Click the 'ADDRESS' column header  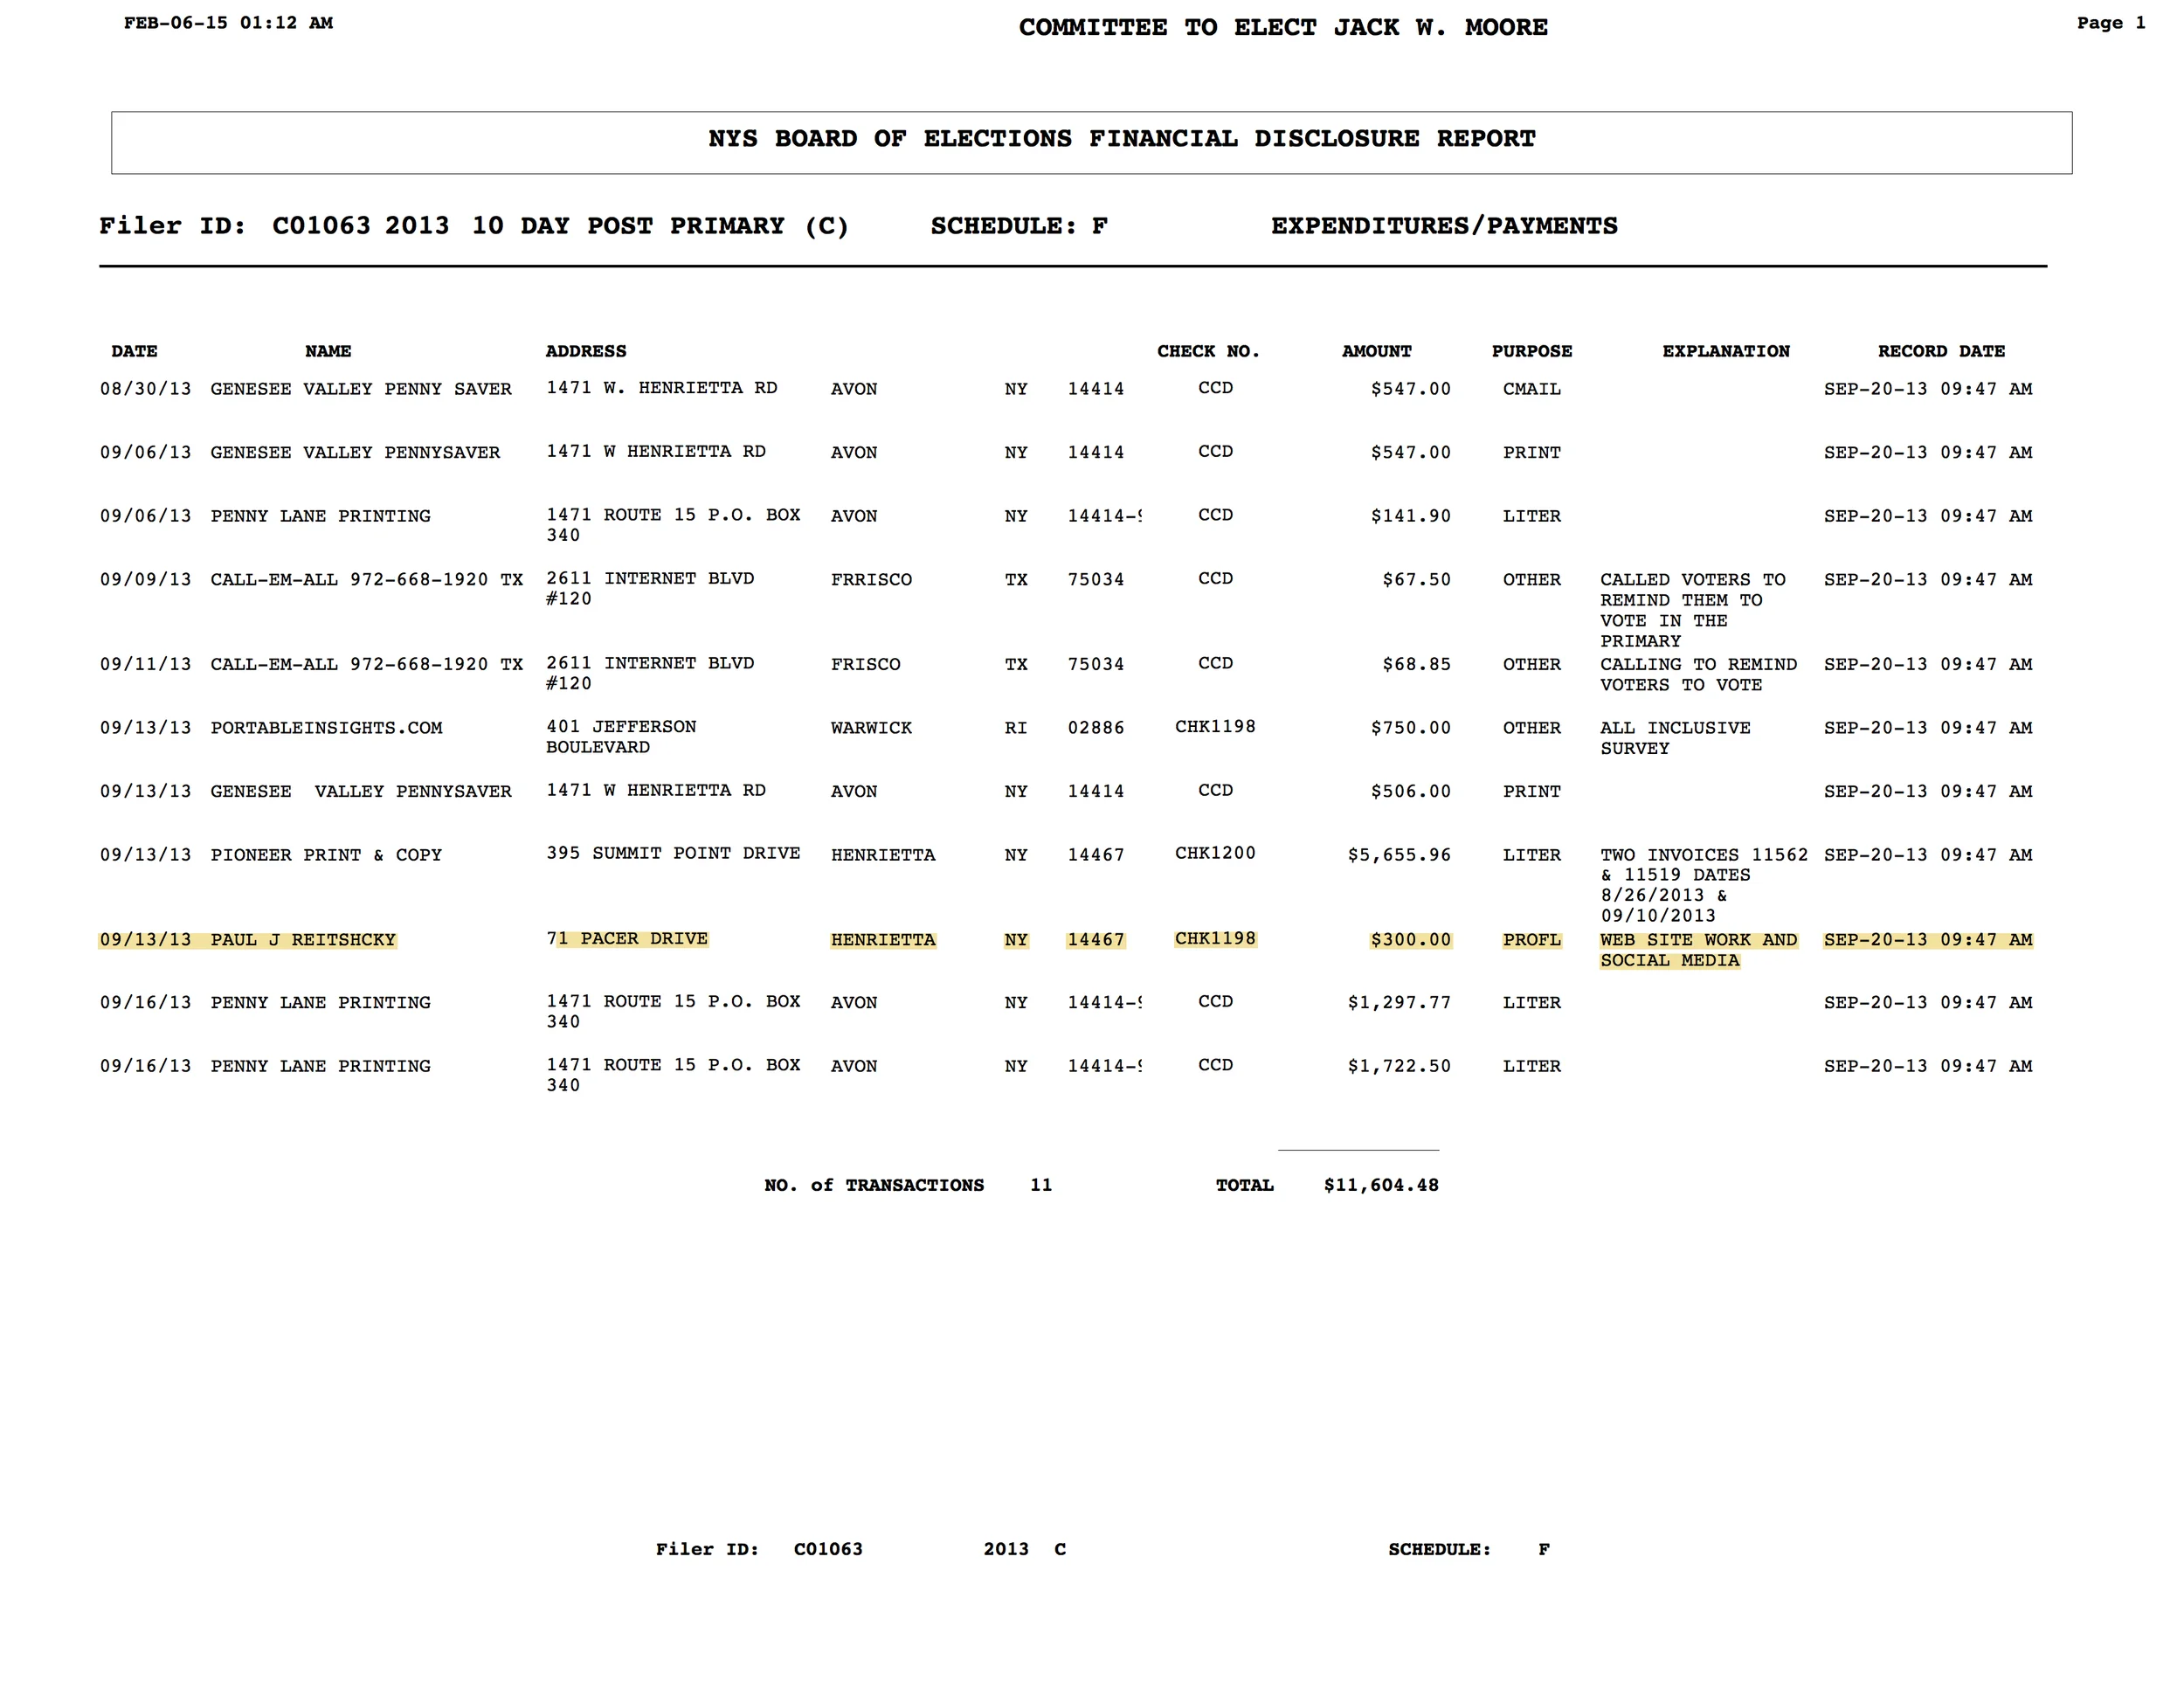coord(586,351)
